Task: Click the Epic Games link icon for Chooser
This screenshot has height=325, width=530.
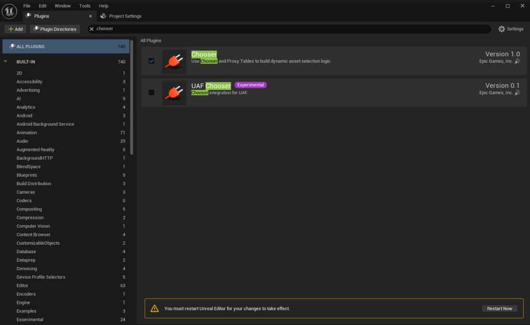Action: coord(517,62)
